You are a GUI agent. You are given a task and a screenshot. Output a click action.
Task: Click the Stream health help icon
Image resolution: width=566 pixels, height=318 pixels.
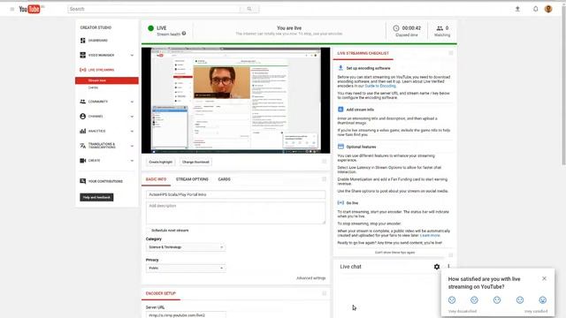point(184,34)
